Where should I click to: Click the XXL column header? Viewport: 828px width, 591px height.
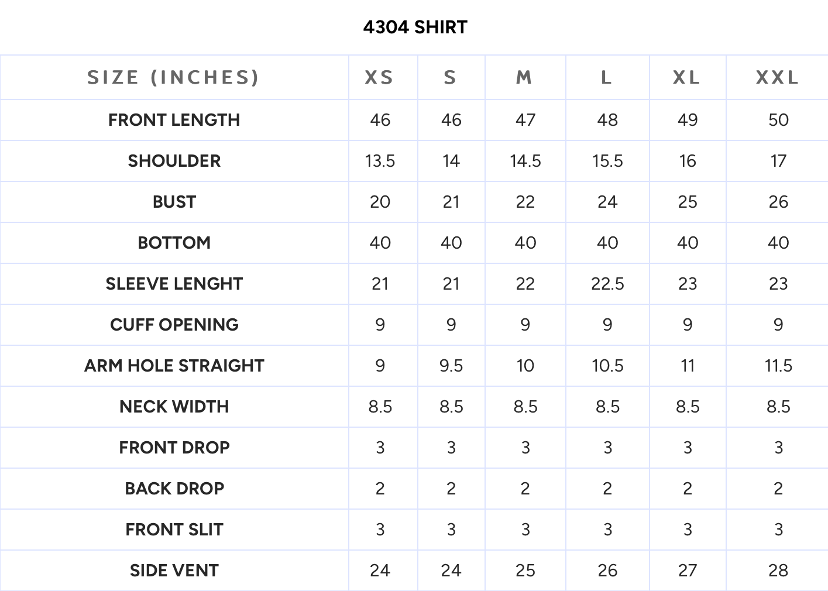click(x=777, y=77)
